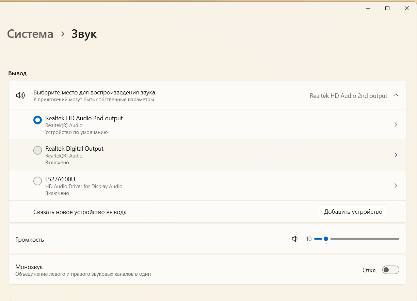Click the Громкость label
Image resolution: width=417 pixels, height=301 pixels.
pyautogui.click(x=30, y=240)
